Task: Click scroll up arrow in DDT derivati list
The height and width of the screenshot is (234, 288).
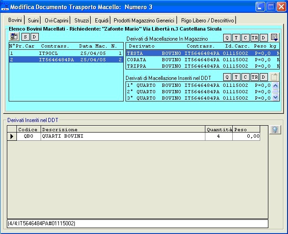Action: (276, 85)
